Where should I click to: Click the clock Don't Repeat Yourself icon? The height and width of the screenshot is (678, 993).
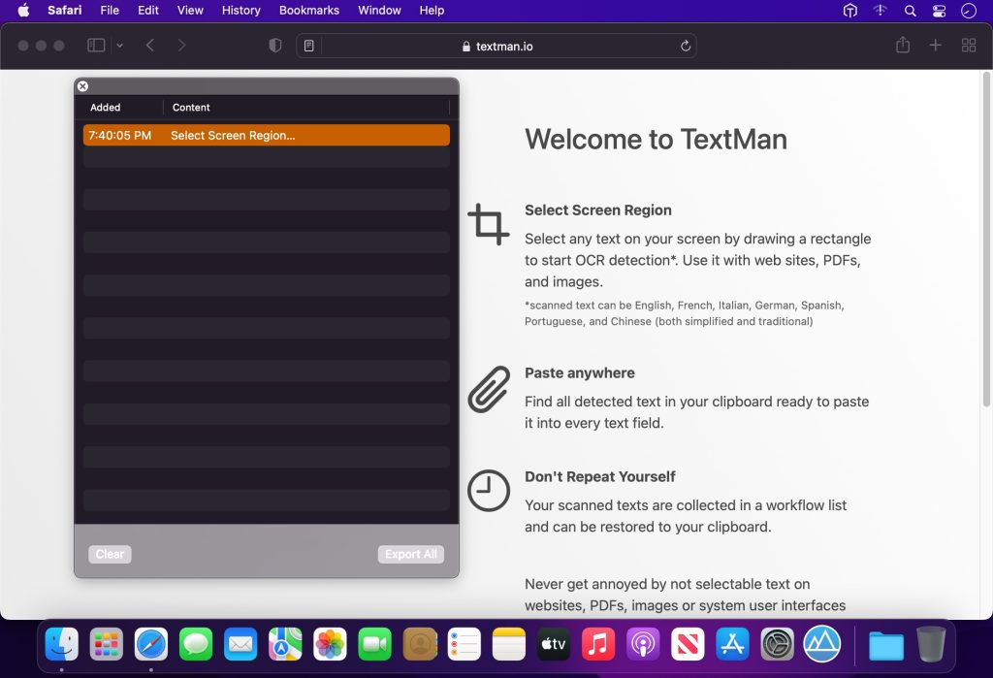[489, 491]
